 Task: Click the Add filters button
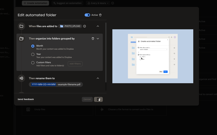pyautogui.click(x=75, y=64)
